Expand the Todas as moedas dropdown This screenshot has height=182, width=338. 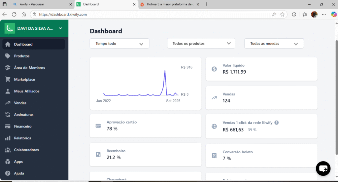(274, 44)
